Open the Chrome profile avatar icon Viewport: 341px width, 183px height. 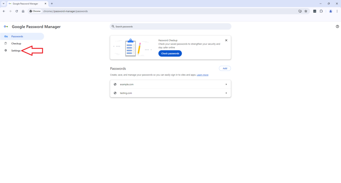pos(330,11)
